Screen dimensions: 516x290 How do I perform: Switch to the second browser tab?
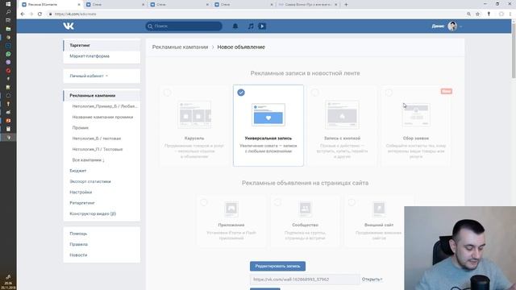pyautogui.click(x=115, y=5)
